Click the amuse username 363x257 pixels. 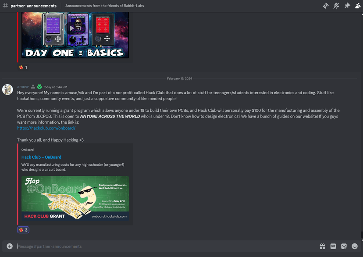(x=23, y=87)
